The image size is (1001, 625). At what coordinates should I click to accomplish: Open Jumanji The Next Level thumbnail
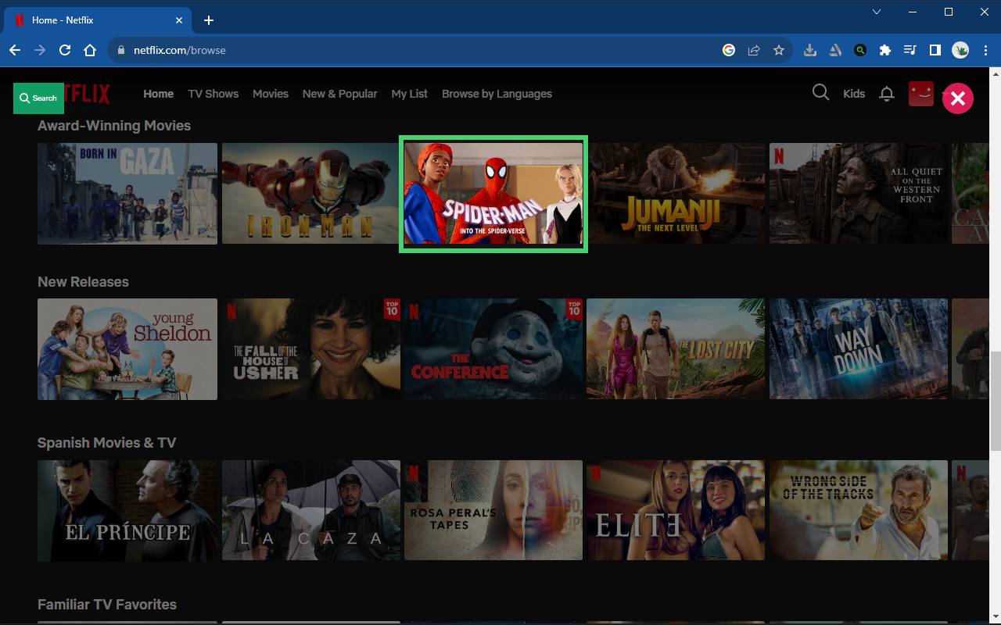[676, 194]
